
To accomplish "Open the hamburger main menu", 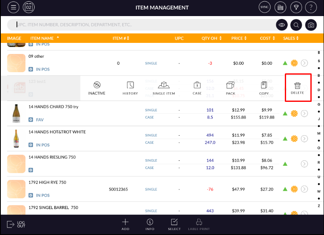I will pyautogui.click(x=14, y=7).
